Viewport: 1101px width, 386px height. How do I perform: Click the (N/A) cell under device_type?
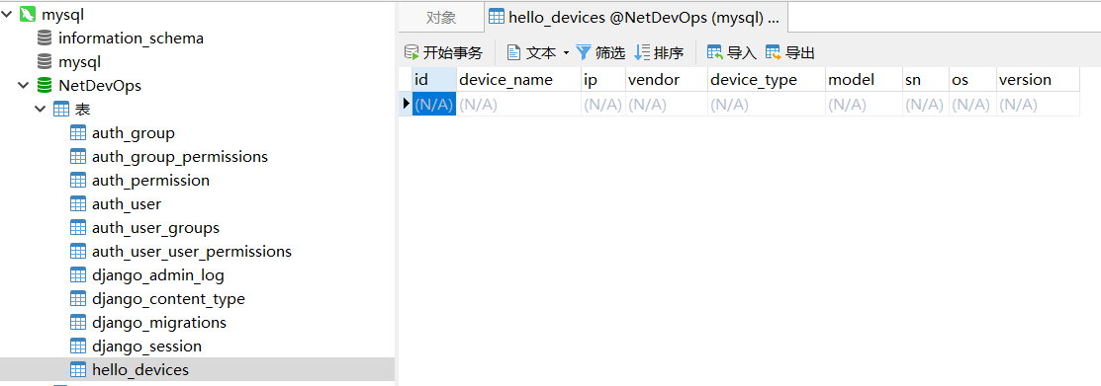tap(767, 105)
